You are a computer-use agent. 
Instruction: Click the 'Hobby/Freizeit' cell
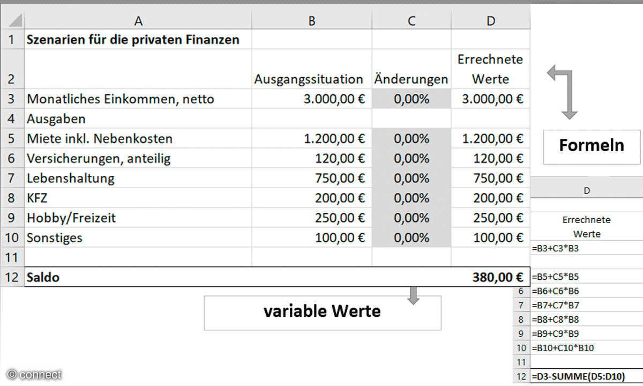138,218
